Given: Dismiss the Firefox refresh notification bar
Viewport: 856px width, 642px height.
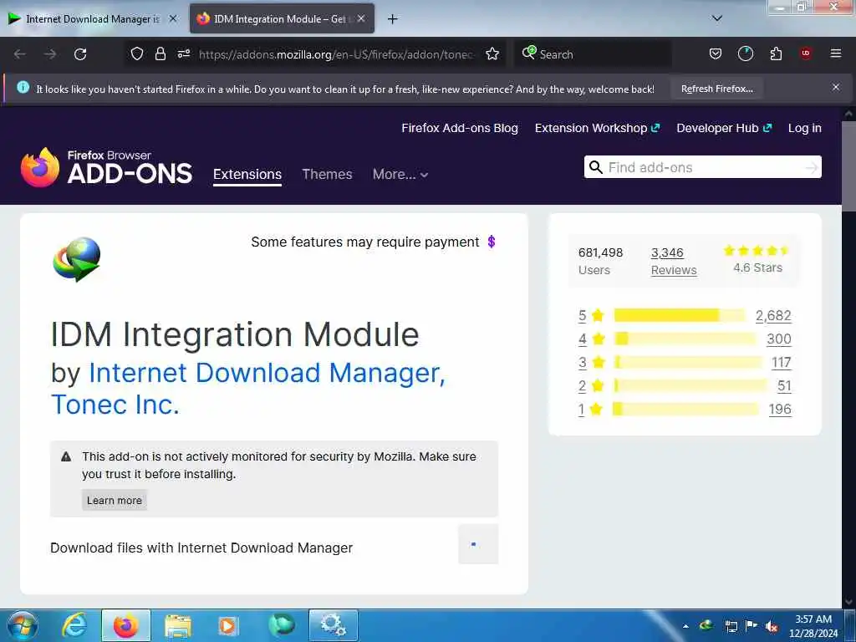Looking at the screenshot, I should pyautogui.click(x=835, y=87).
